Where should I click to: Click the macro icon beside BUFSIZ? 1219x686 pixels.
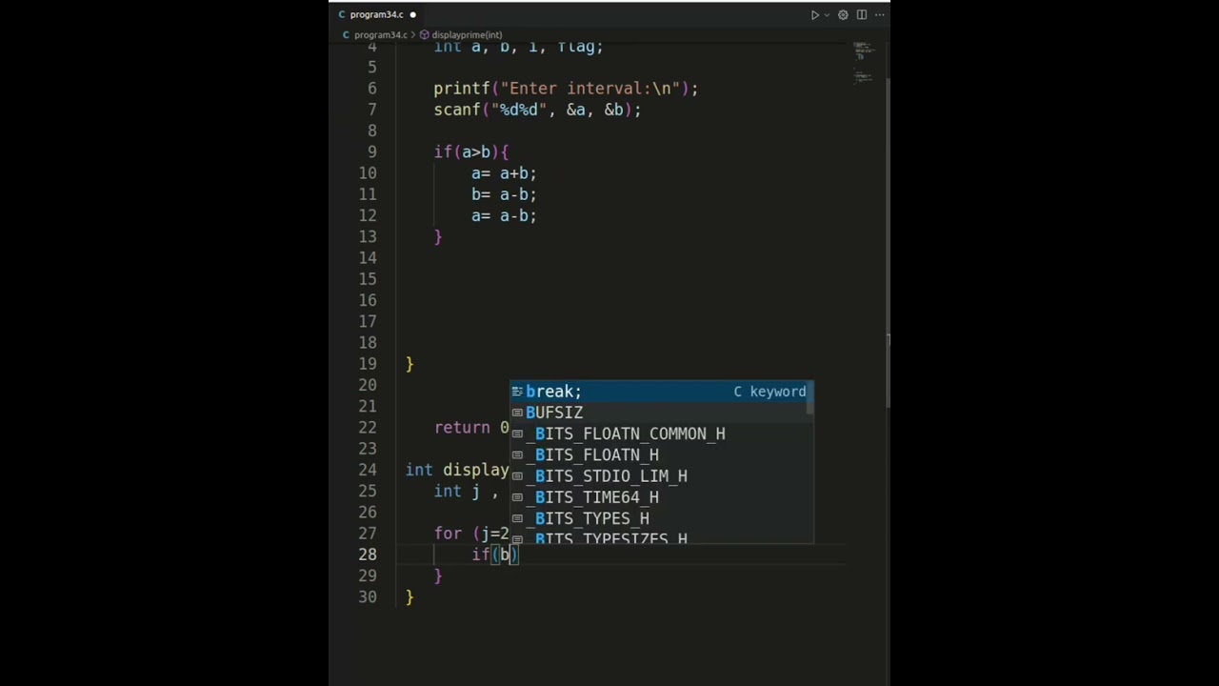coord(517,413)
